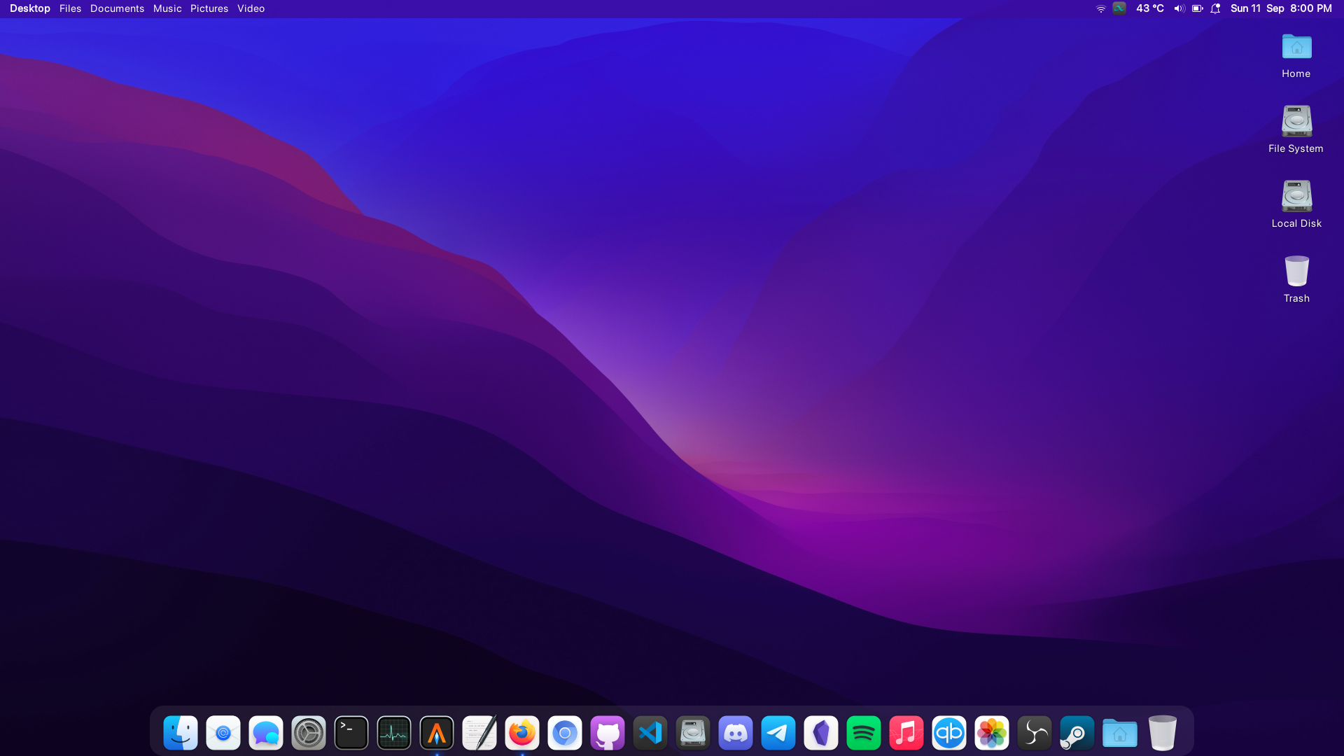Click the 43 °C temperature indicator
The width and height of the screenshot is (1344, 756).
[x=1150, y=8]
